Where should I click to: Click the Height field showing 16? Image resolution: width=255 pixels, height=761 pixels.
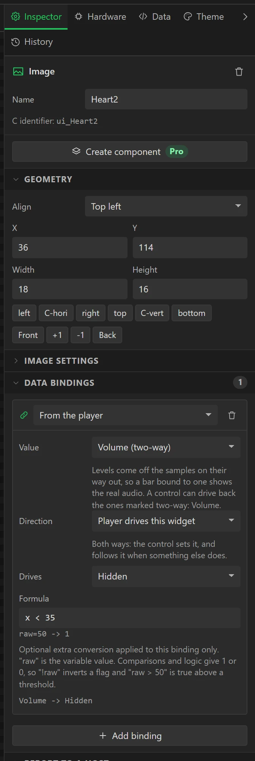(x=190, y=289)
